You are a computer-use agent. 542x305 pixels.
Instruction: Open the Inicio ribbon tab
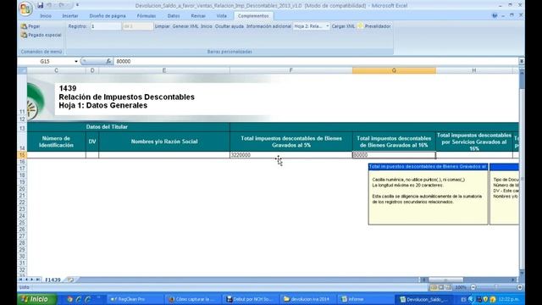(46, 16)
